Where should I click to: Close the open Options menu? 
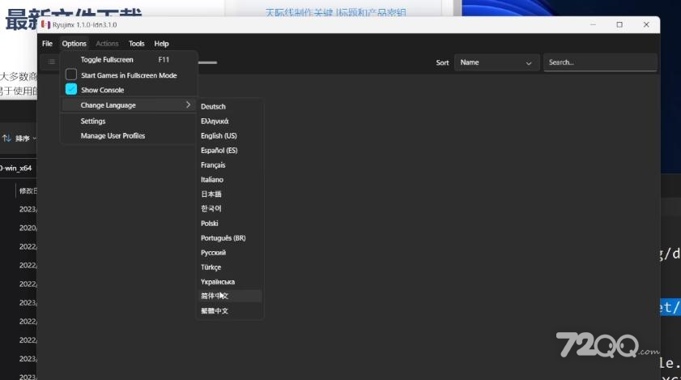click(74, 44)
